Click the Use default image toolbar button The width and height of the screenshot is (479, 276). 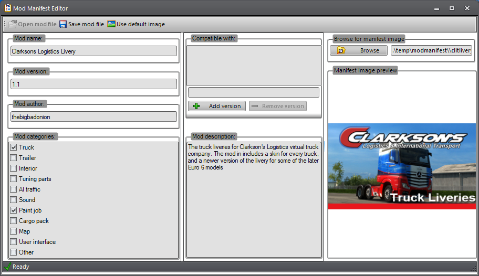tap(136, 24)
